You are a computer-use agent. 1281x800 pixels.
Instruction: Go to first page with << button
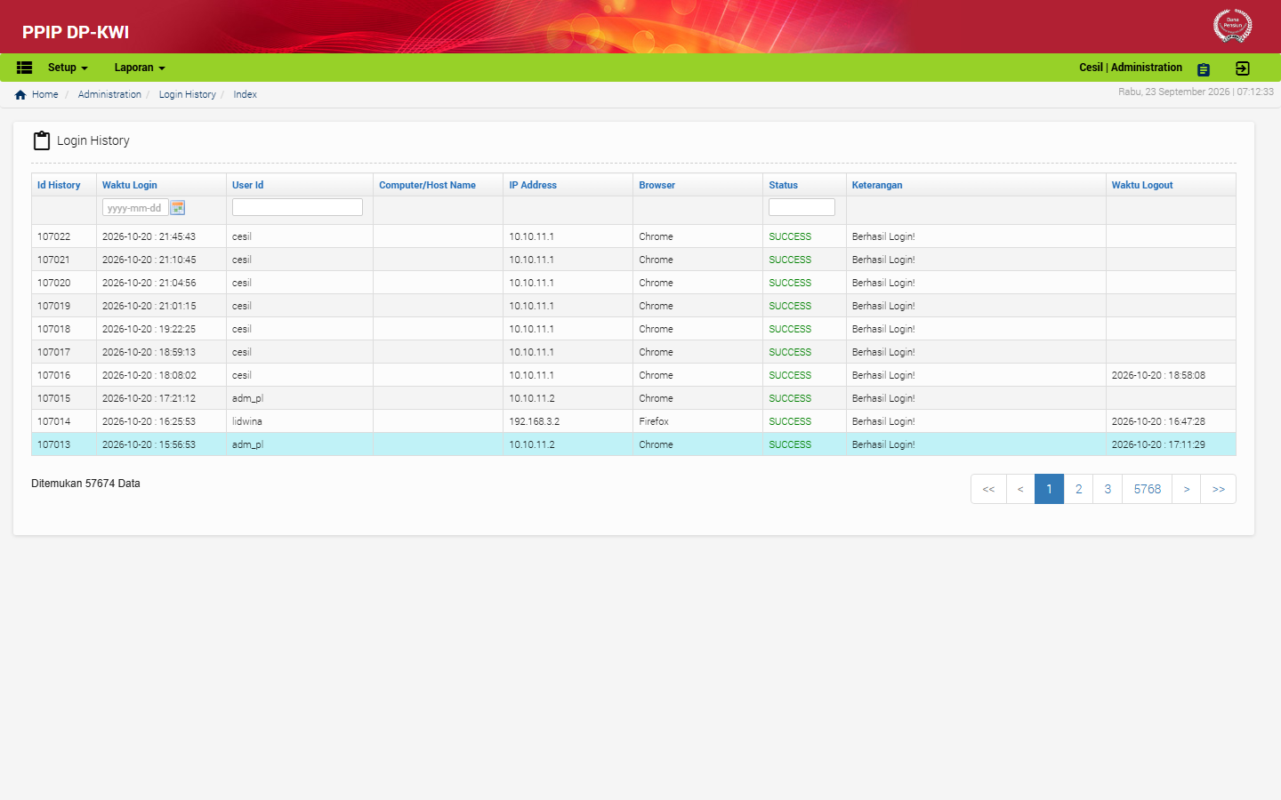(988, 489)
